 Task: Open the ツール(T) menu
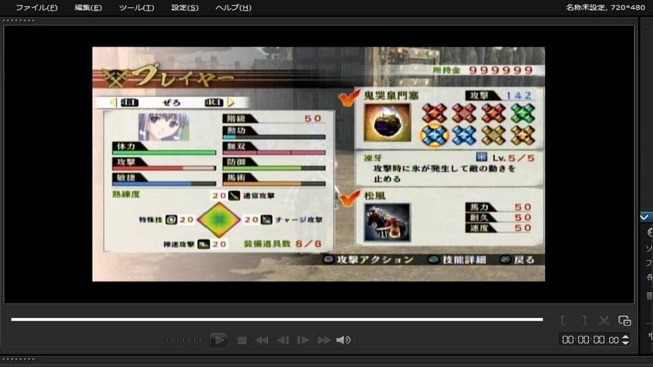click(136, 7)
